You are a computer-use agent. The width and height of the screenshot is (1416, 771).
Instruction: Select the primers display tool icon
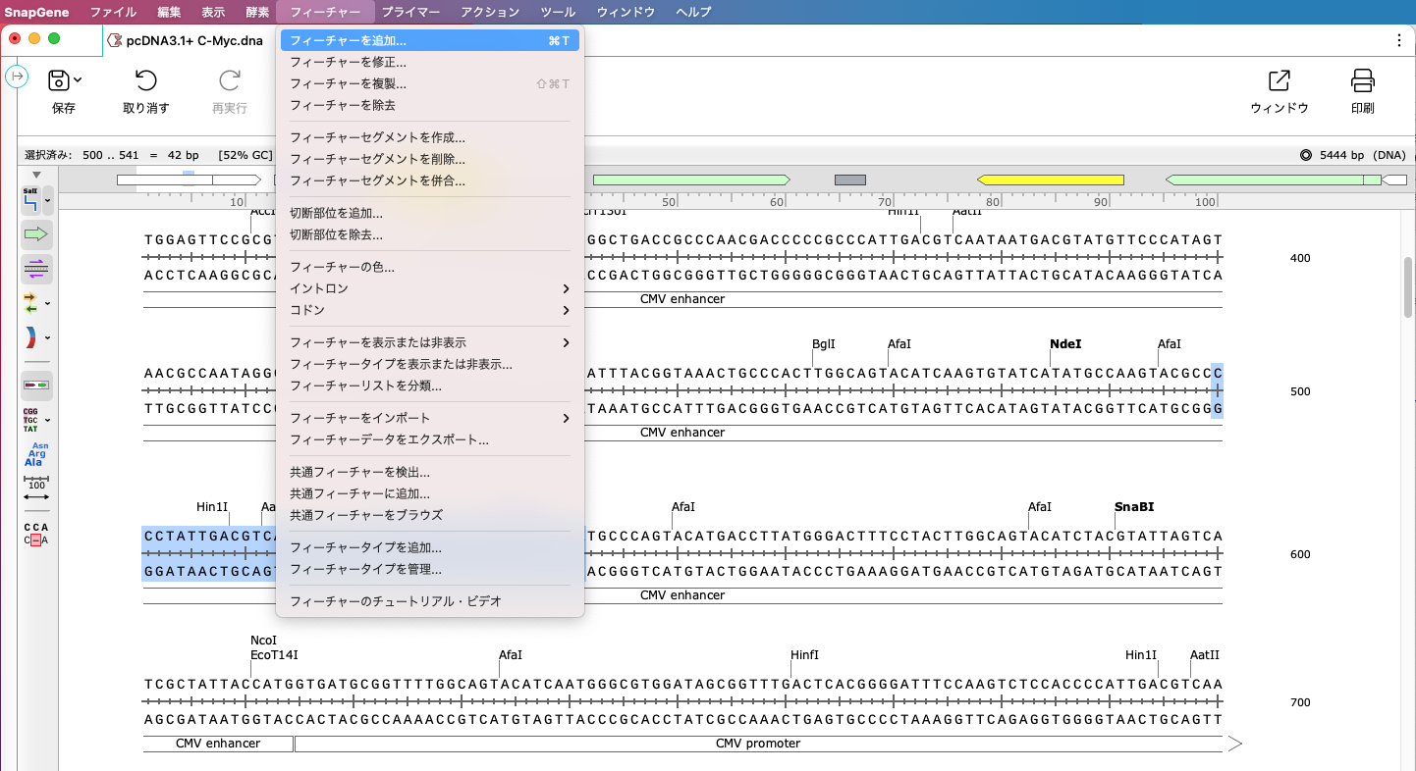[x=31, y=303]
